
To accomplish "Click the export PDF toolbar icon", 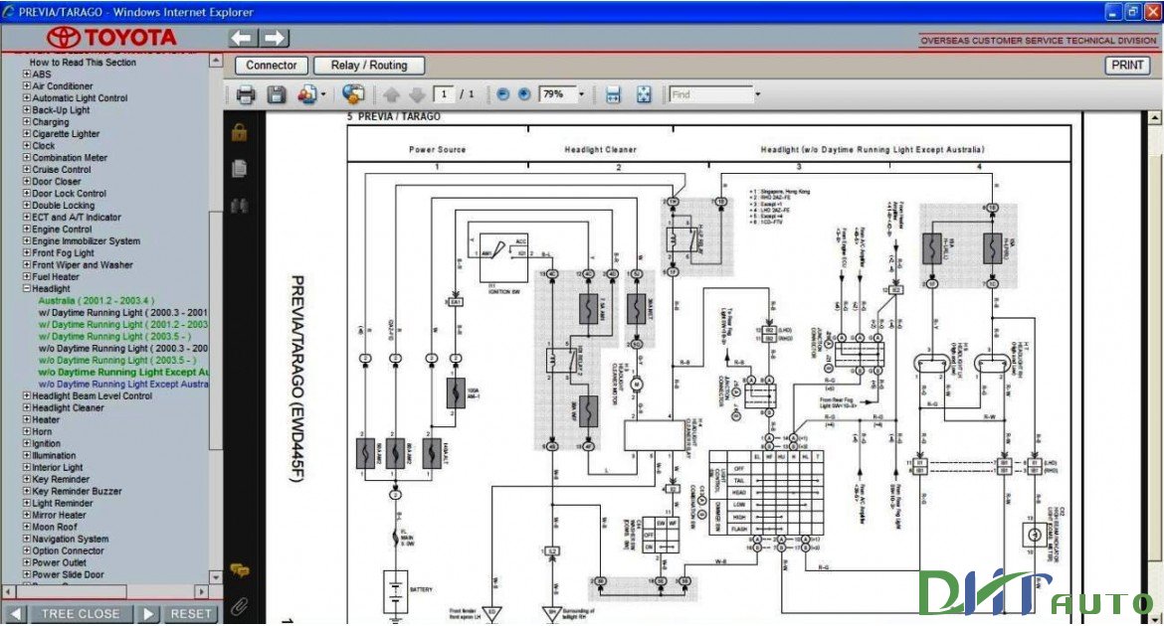I will 306,94.
